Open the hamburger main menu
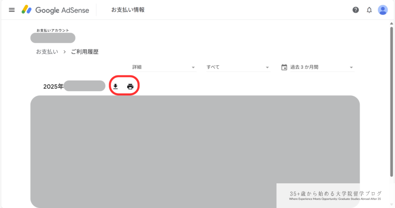This screenshot has width=395, height=208. tap(12, 10)
